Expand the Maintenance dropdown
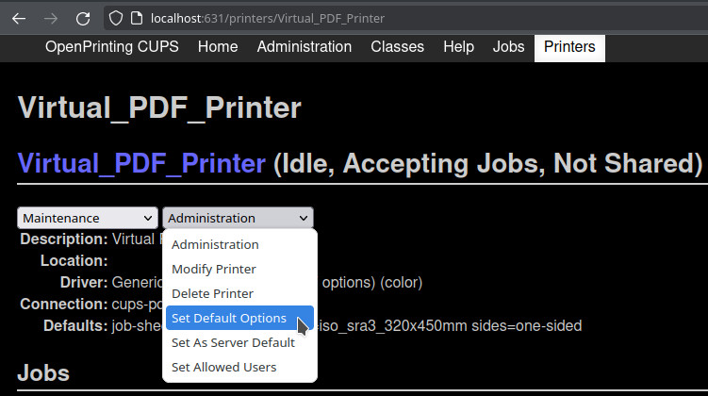708x396 pixels. click(88, 218)
